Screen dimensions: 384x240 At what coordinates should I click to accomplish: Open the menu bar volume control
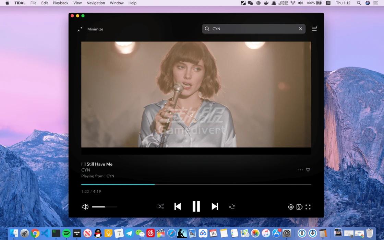(x=300, y=3)
